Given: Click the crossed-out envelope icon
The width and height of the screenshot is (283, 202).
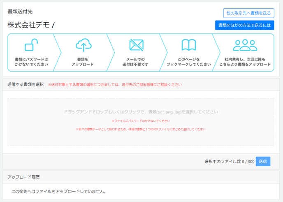Looking at the screenshot, I should click(136, 45).
